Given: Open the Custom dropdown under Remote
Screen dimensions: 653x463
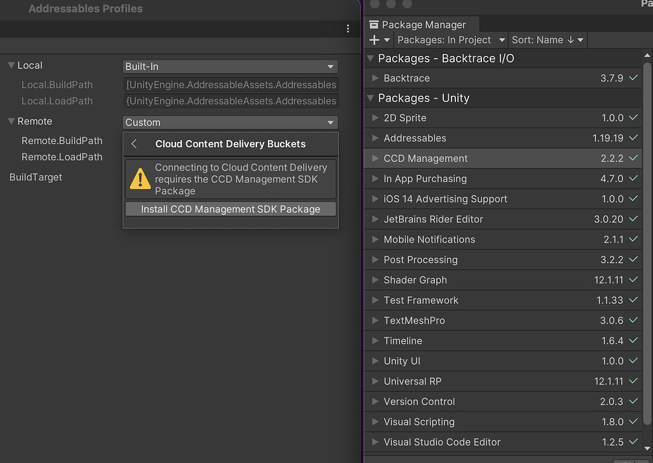Looking at the screenshot, I should (x=230, y=122).
